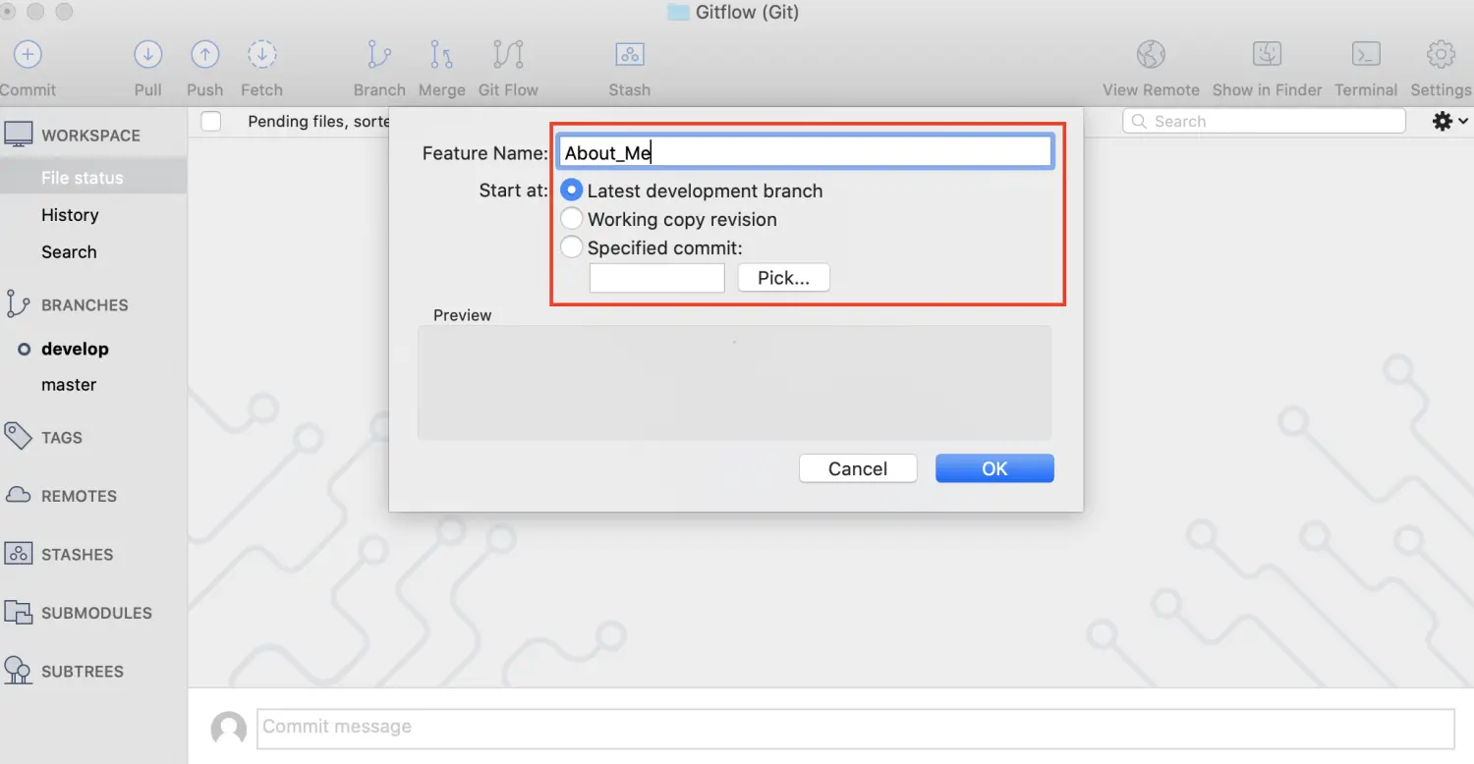Open the gear options dropdown
Viewport: 1474px width, 764px height.
(1450, 122)
